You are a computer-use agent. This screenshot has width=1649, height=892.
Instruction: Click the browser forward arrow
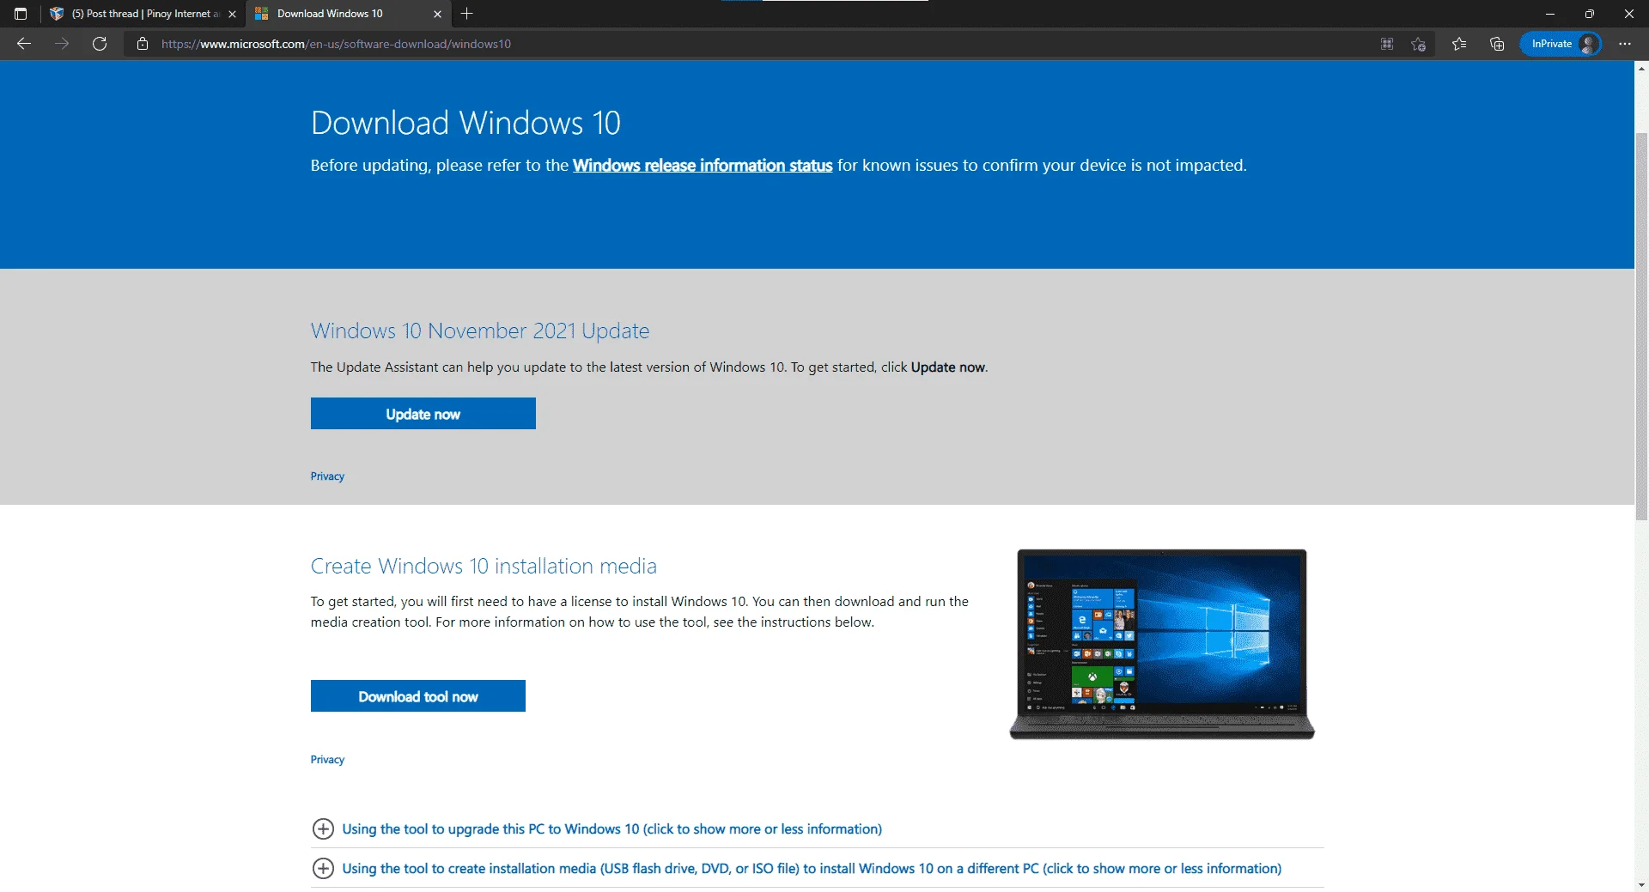(x=62, y=44)
